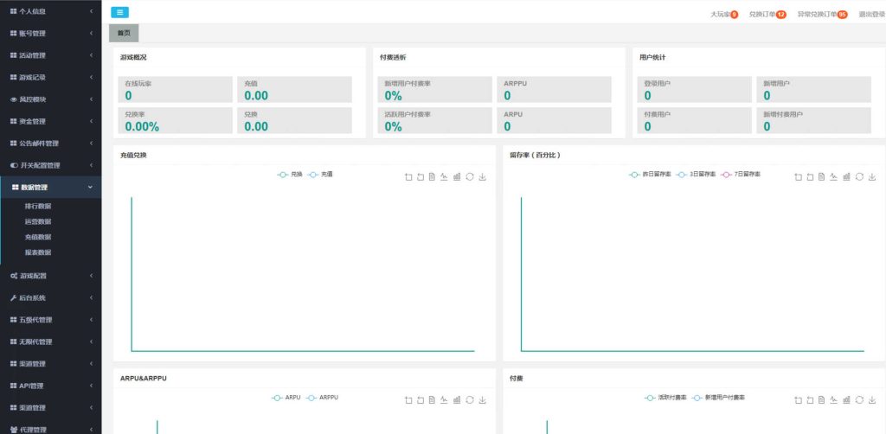Select the 首页 tab
Screen dimensions: 886x434
(124, 33)
